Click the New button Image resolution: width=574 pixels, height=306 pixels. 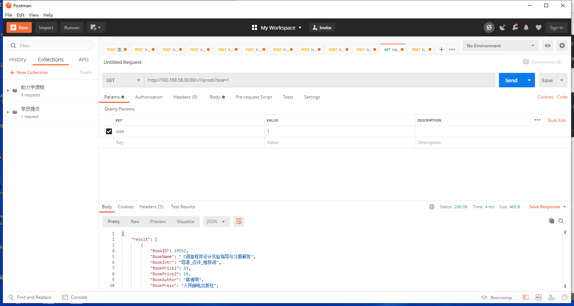point(19,27)
